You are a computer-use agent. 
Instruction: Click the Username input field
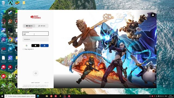(x=36, y=33)
